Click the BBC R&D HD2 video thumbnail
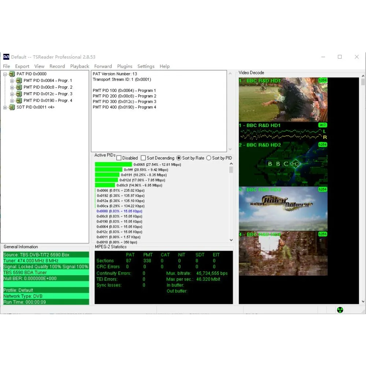The height and width of the screenshot is (366, 366). click(283, 164)
